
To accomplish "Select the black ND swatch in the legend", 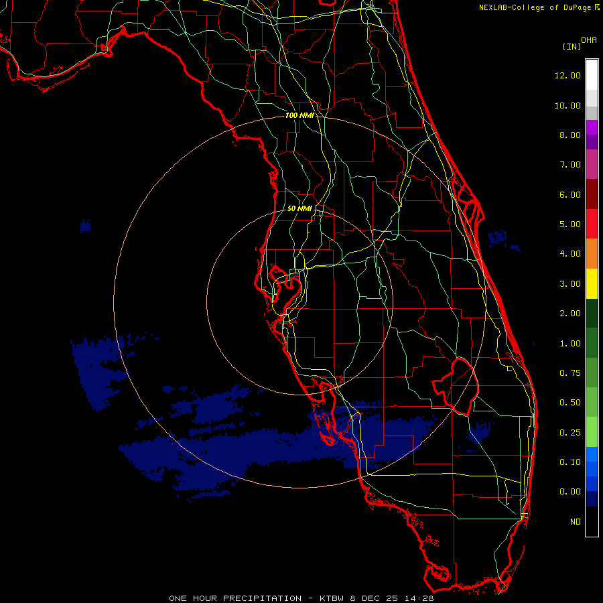I will [x=592, y=521].
